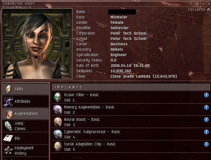Collapse the character info section
This screenshot has width=211, height=160.
(x=199, y=10)
